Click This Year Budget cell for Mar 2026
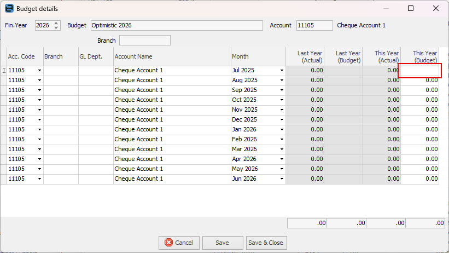This screenshot has height=253, width=449. (420, 150)
